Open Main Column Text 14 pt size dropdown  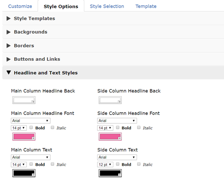[x=19, y=164]
